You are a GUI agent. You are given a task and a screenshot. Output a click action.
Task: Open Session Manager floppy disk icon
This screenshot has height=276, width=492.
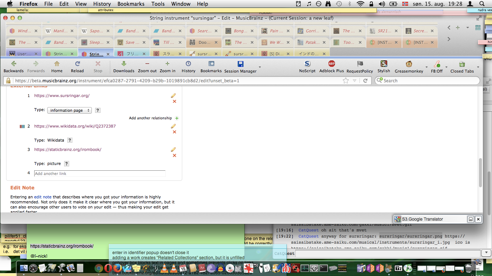(240, 64)
